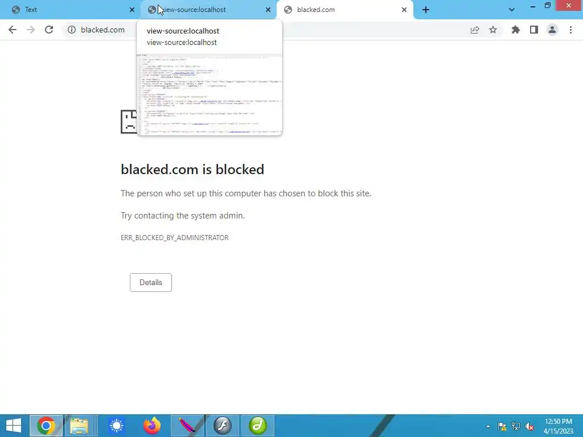Click the view-source tab preview thumbnail
This screenshot has width=583, height=437.
(x=210, y=94)
